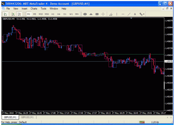Open the File menu
The width and height of the screenshot is (174, 125).
(8, 9)
